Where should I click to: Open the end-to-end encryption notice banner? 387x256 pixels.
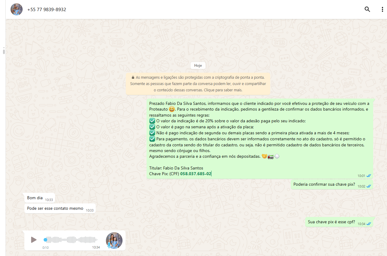(198, 84)
